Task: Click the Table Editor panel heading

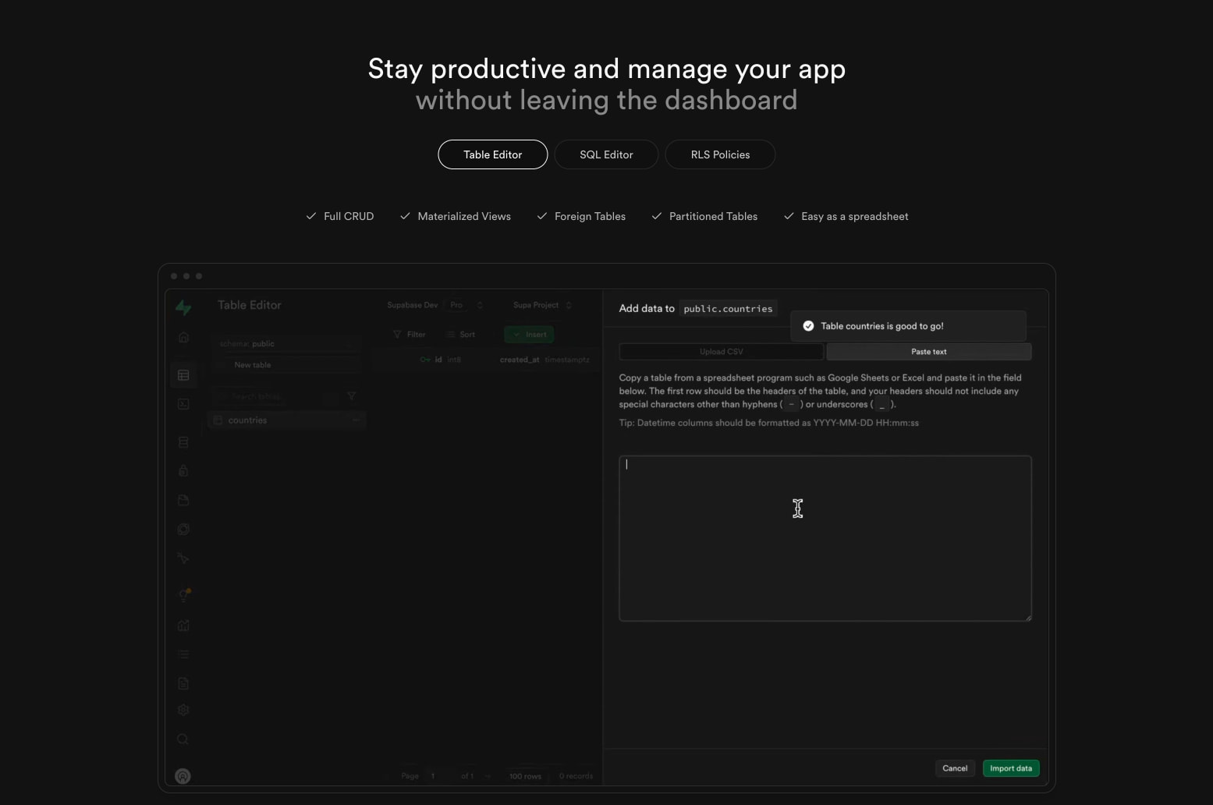Action: click(x=250, y=305)
